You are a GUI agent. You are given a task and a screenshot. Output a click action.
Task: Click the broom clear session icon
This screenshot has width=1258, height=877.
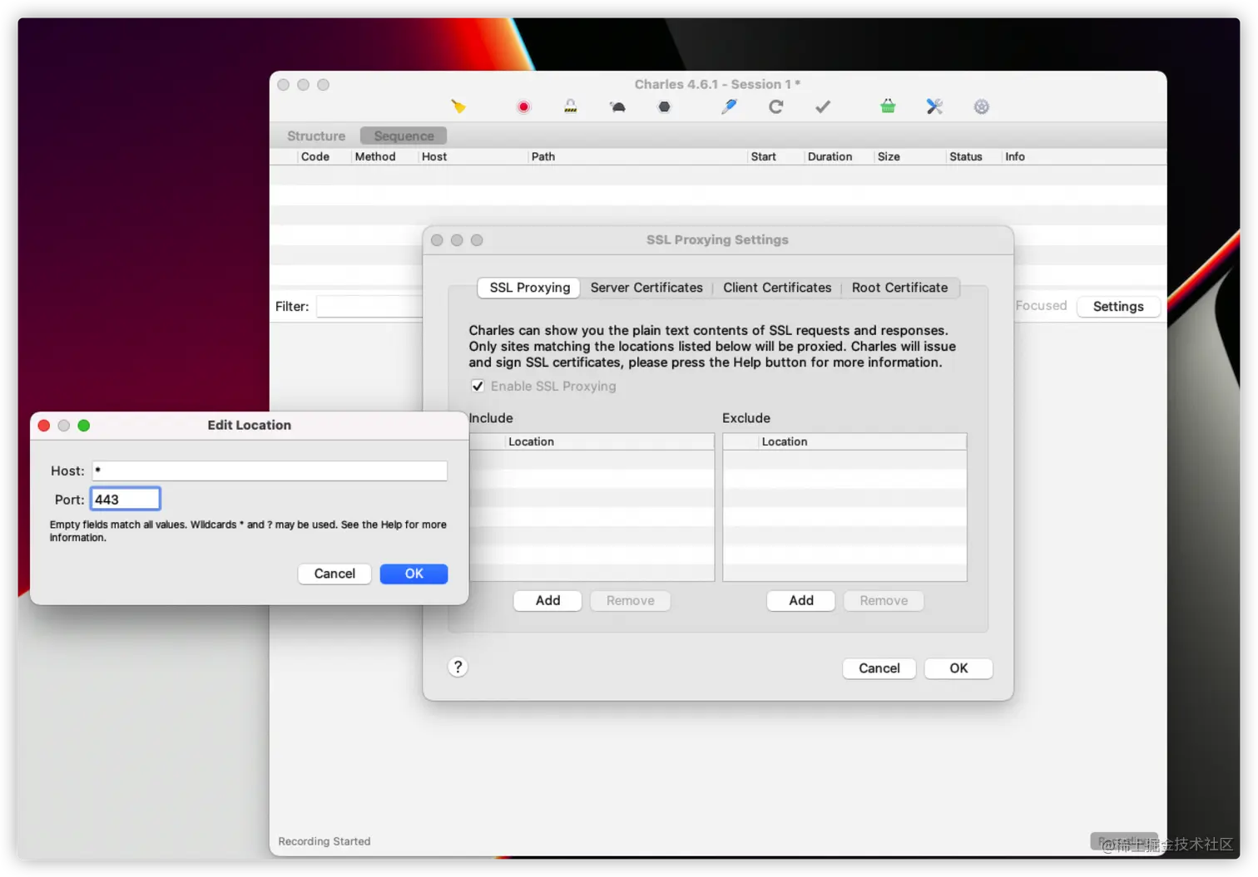point(458,106)
